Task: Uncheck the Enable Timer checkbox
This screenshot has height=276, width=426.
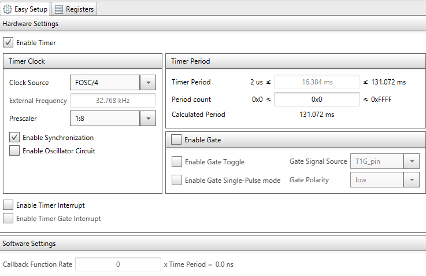Action: (8, 42)
